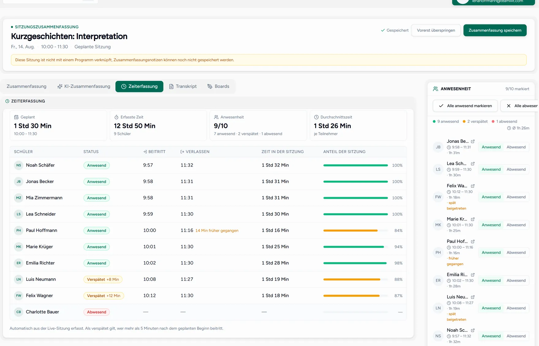Set Lea Sch... to Abwesend
The image size is (539, 346).
(x=516, y=169)
